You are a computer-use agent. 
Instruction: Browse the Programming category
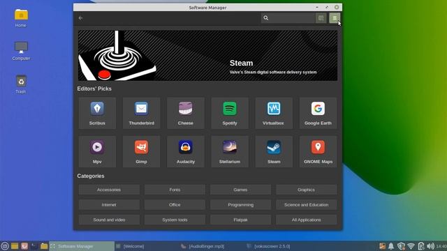click(x=240, y=205)
